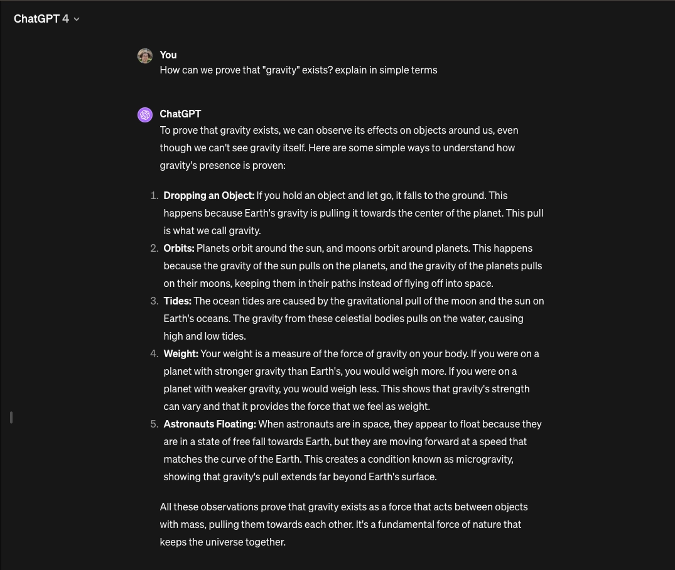
Task: Click the "Dropping an Object:" bold heading
Action: point(208,195)
